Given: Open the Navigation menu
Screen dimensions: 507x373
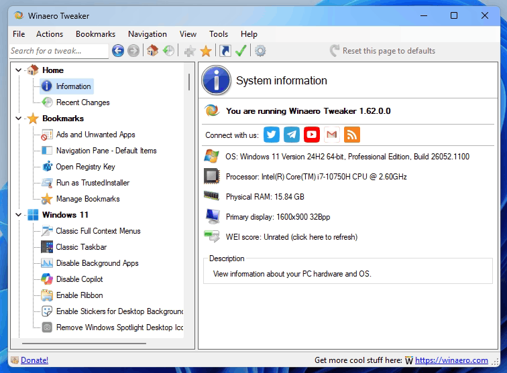Looking at the screenshot, I should 147,34.
